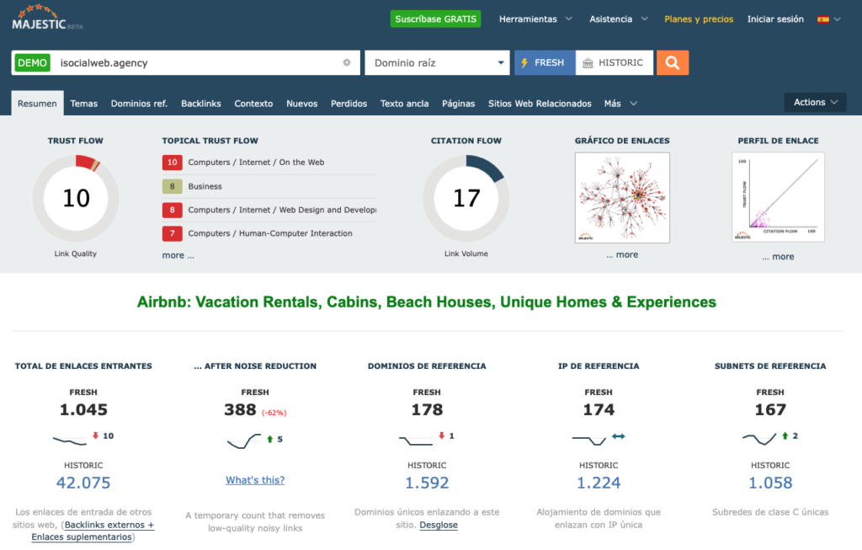Click fresh referring IP count 174
This screenshot has width=862, height=550.
pyautogui.click(x=599, y=409)
